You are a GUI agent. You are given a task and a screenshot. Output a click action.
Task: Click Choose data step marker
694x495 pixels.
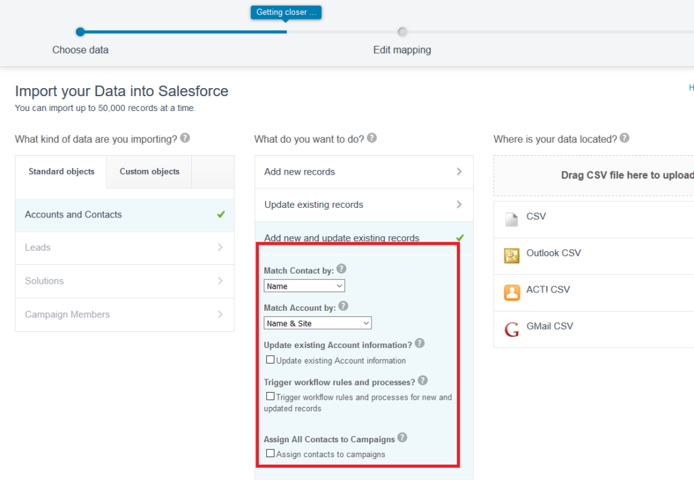click(x=80, y=32)
